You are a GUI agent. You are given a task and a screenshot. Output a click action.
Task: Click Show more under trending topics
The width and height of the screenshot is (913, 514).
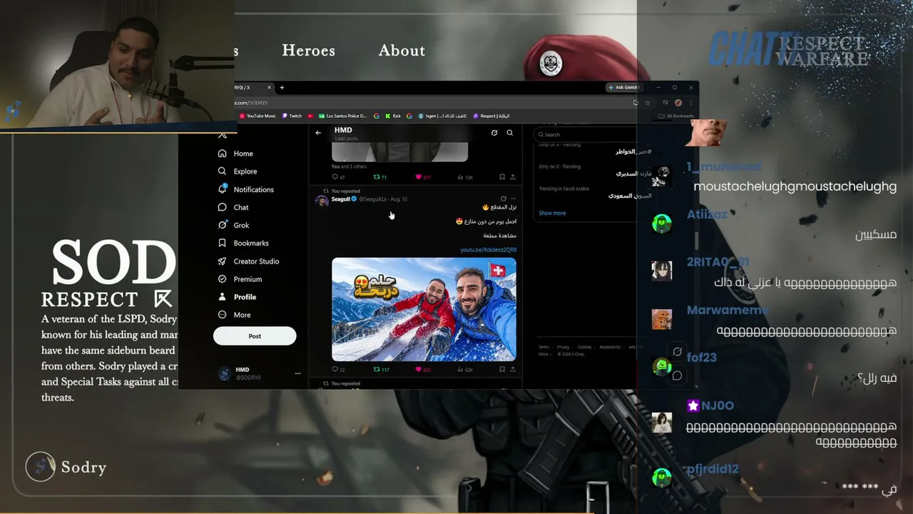point(552,213)
